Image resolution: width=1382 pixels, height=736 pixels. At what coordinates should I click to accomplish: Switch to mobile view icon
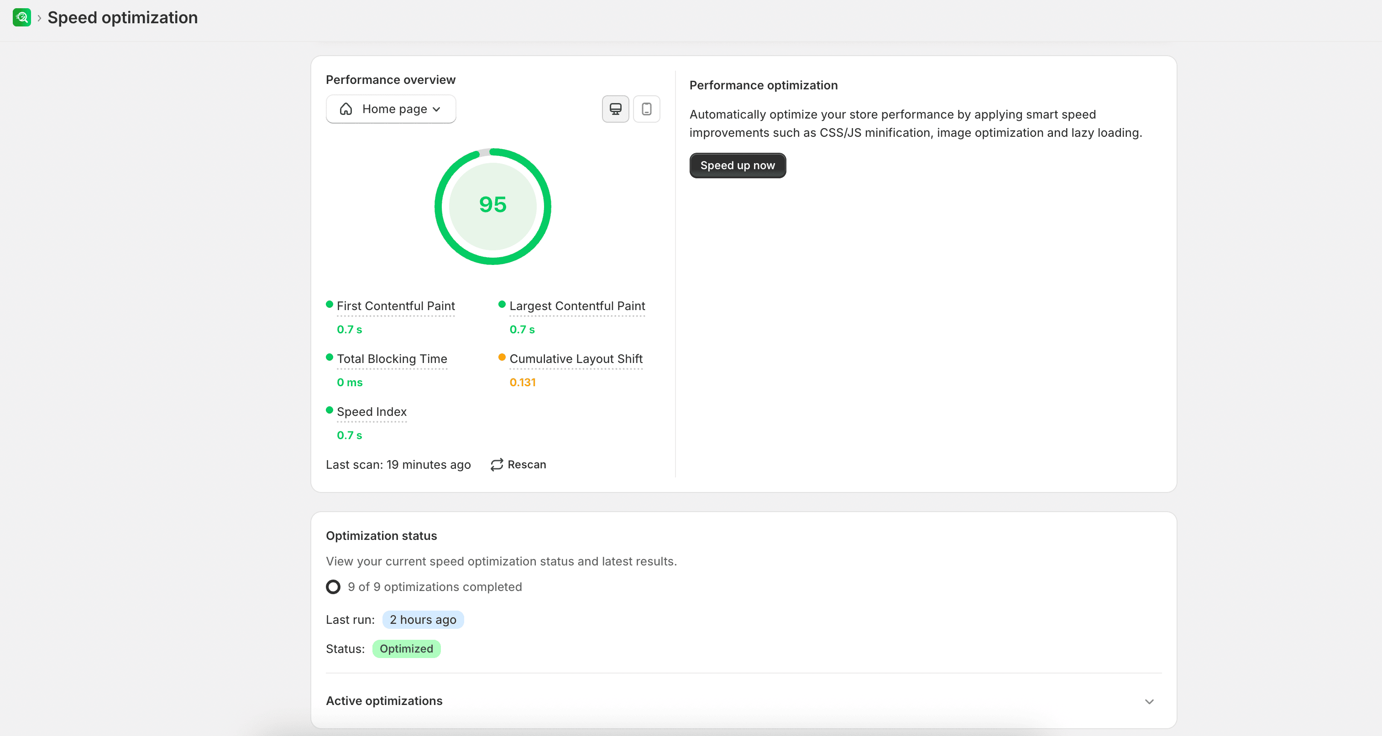(646, 109)
